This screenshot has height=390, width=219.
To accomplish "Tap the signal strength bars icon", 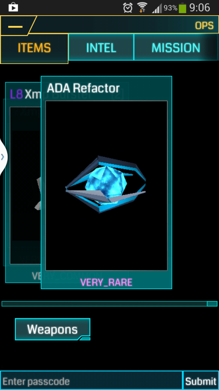I will (157, 8).
